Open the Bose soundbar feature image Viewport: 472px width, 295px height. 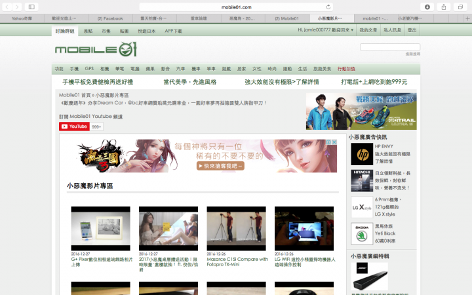[x=369, y=277]
